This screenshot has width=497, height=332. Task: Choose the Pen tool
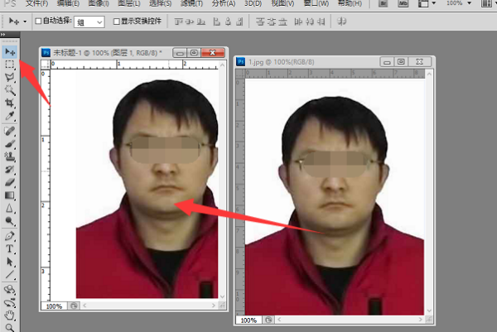point(10,236)
